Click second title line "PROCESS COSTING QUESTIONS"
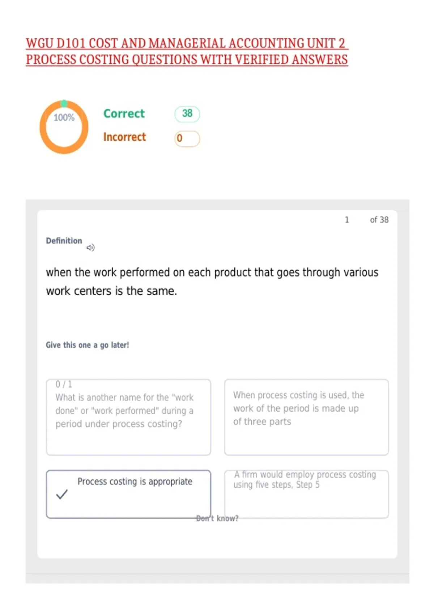Screen dimensions: 434x616 187,59
